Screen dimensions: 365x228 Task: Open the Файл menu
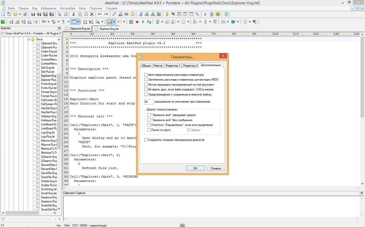pyautogui.click(x=11, y=8)
